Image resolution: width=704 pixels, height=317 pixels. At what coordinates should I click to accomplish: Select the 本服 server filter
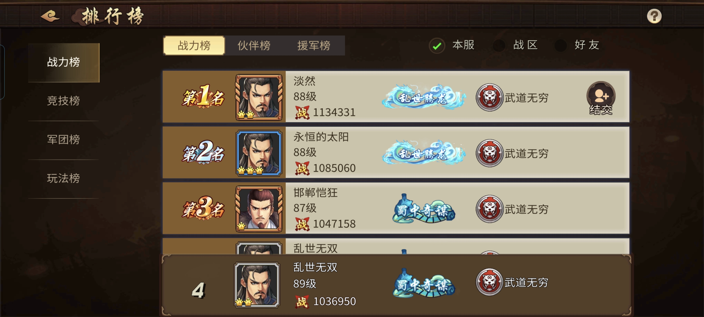[452, 45]
